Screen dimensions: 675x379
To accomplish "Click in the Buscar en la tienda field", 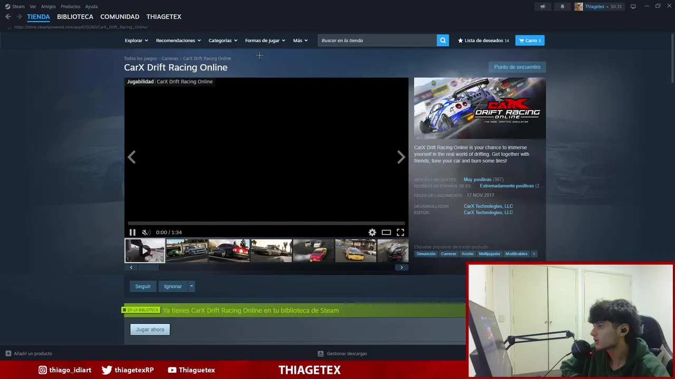I will click(x=378, y=41).
